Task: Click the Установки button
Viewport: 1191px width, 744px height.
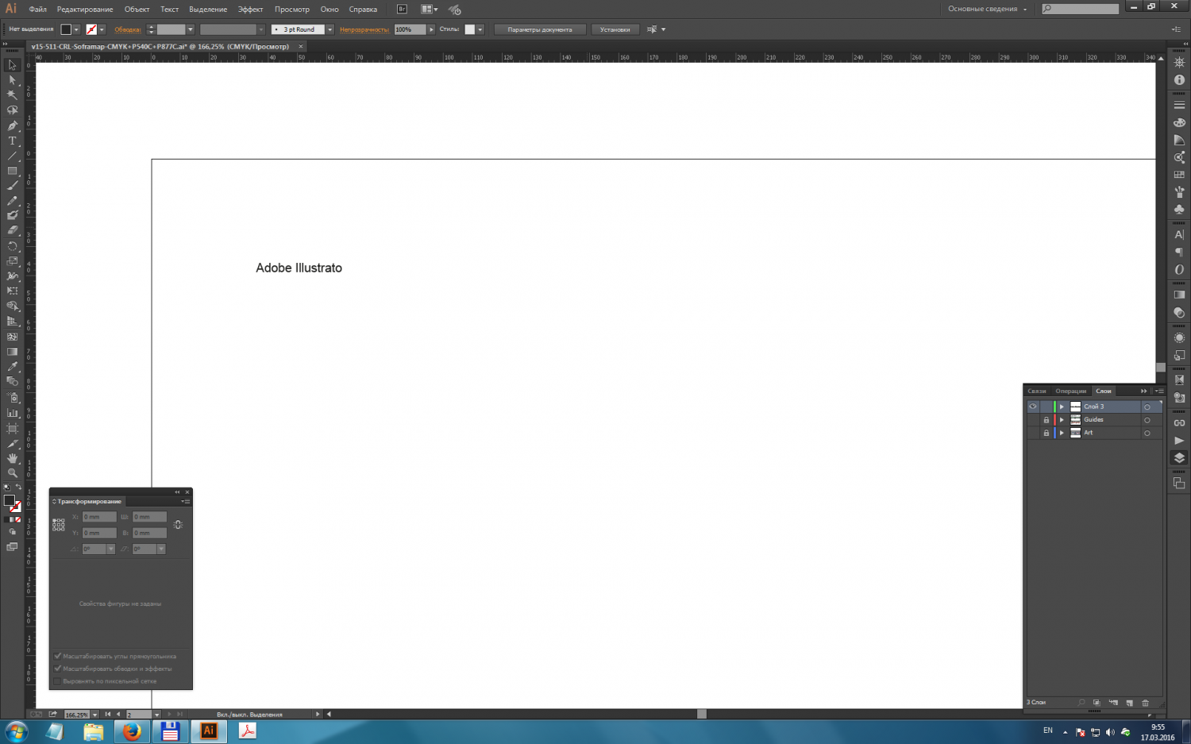Action: pyautogui.click(x=615, y=29)
